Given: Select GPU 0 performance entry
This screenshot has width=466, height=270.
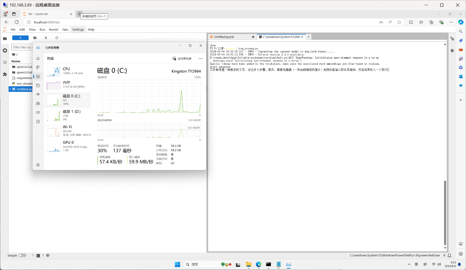Looking at the screenshot, I should [68, 146].
